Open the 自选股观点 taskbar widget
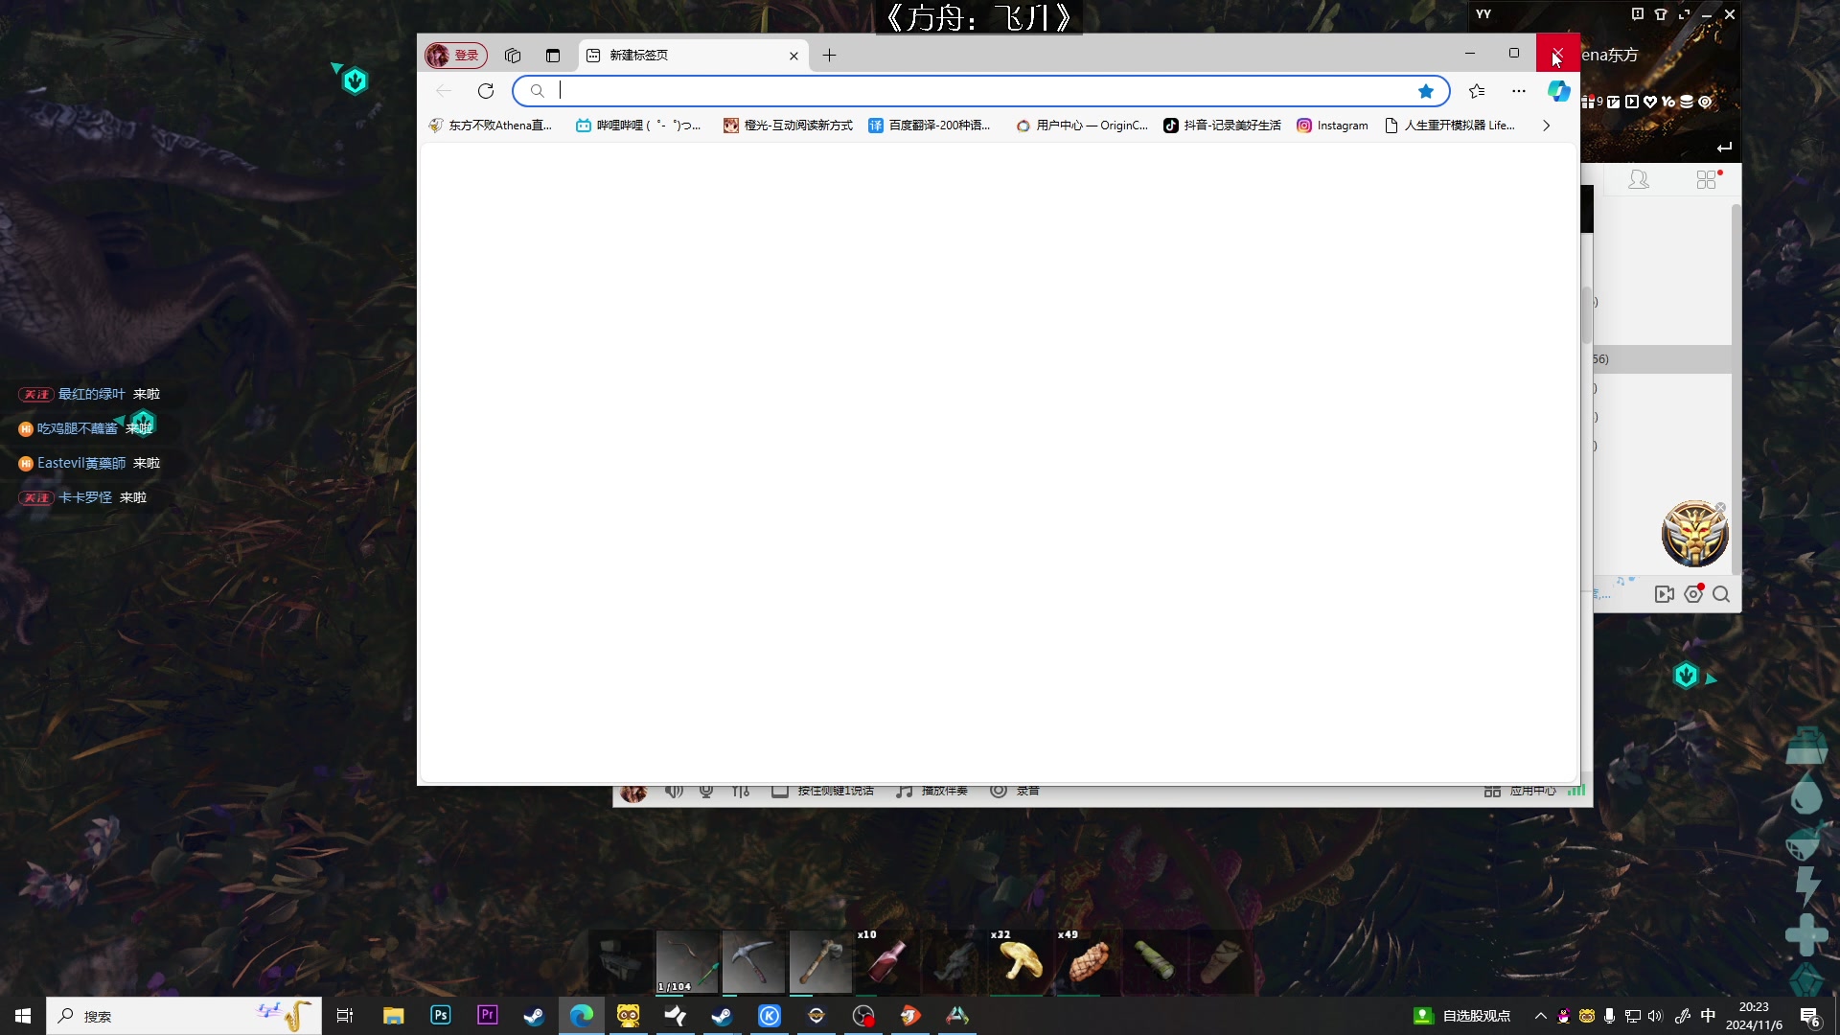Image resolution: width=1840 pixels, height=1035 pixels. pyautogui.click(x=1462, y=1016)
